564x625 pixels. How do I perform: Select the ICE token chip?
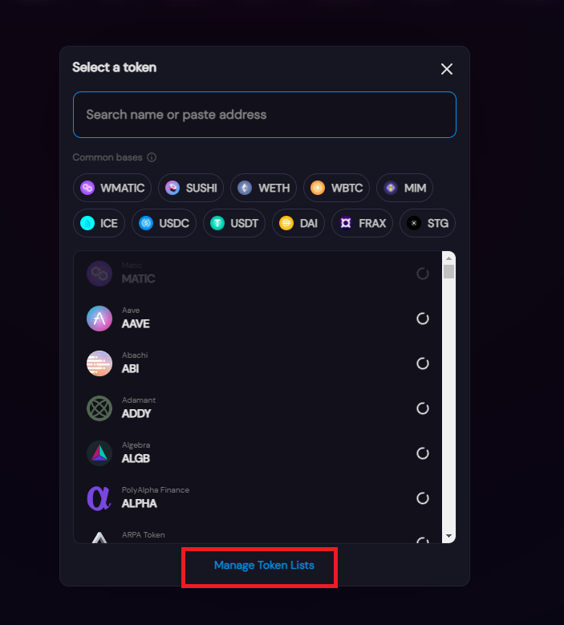click(x=99, y=223)
